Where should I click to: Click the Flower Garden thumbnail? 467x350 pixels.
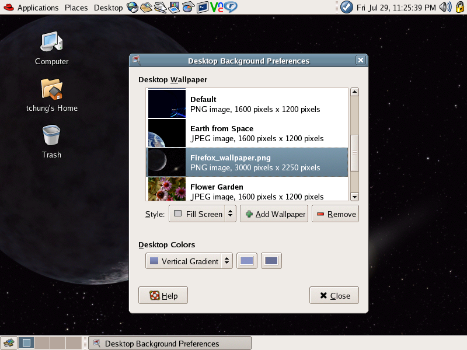[x=167, y=189]
